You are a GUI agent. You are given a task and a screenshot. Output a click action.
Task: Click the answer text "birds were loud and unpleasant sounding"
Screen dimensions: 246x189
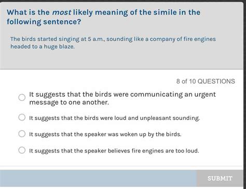tap(114, 118)
